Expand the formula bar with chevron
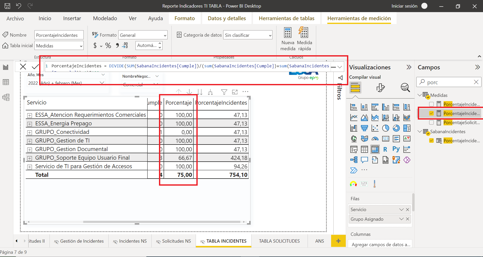483x257 pixels. 340,67
